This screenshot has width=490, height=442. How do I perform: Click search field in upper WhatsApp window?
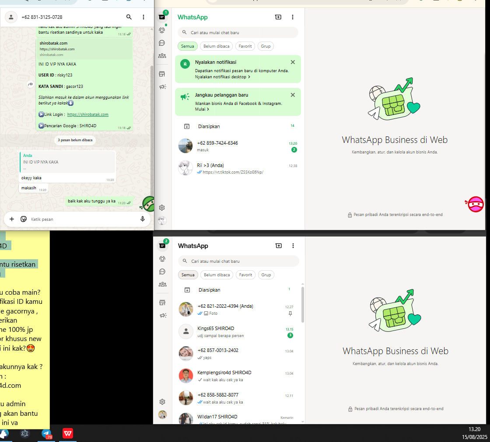tap(238, 32)
